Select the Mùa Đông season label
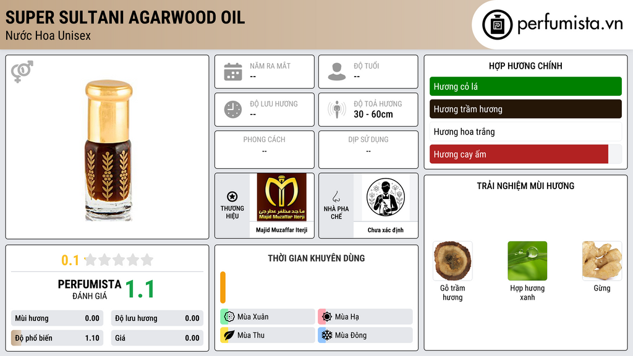Screen dimensions: 633x356 (350, 335)
